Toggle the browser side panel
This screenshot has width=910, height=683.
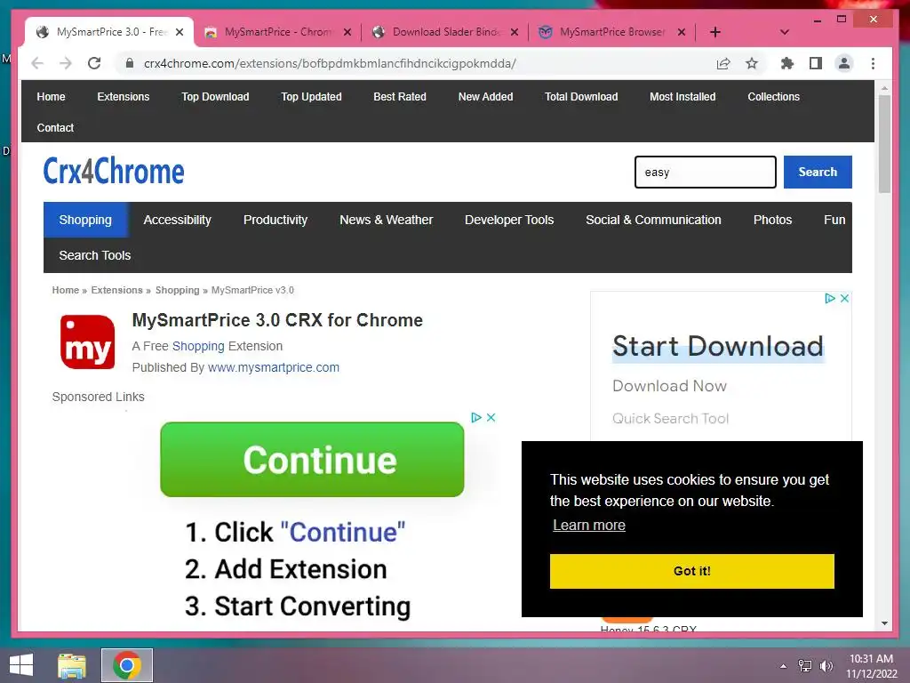816,63
